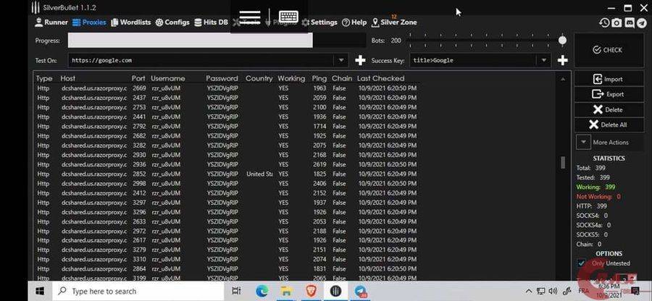Sort by the Last Checked column header
The width and height of the screenshot is (652, 301).
[x=380, y=78]
